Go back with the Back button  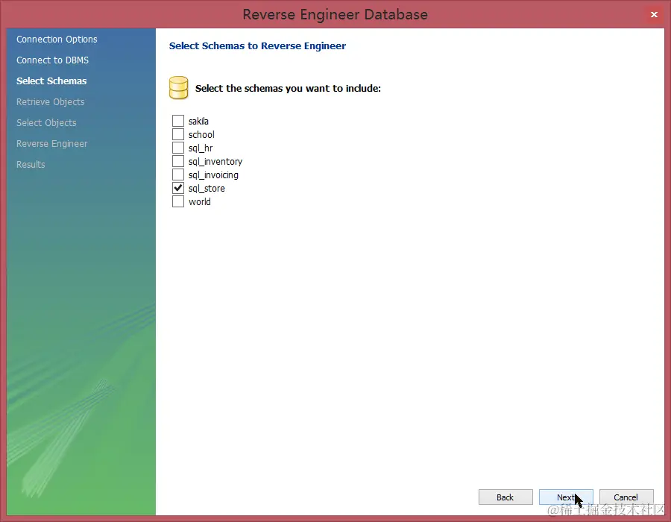point(505,497)
